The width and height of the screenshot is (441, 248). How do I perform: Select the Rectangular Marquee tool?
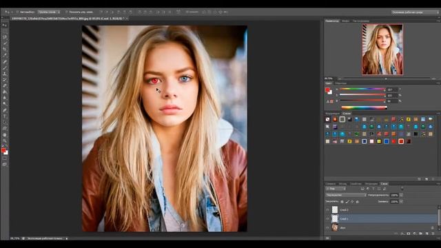(x=5, y=31)
